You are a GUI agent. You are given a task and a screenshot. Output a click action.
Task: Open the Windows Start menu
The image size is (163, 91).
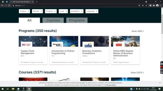(3, 89)
